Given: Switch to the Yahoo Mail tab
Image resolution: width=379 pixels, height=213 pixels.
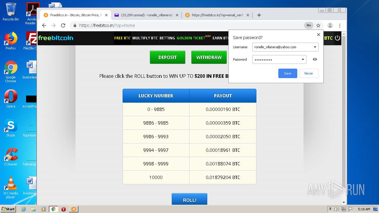Looking at the screenshot, I should click(x=146, y=15).
